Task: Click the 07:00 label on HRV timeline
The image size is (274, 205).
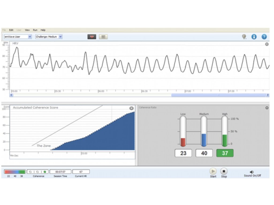Action: pyautogui.click(x=188, y=91)
